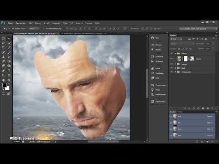Select the Pen tool
The height and width of the screenshot is (164, 219).
click(3, 71)
